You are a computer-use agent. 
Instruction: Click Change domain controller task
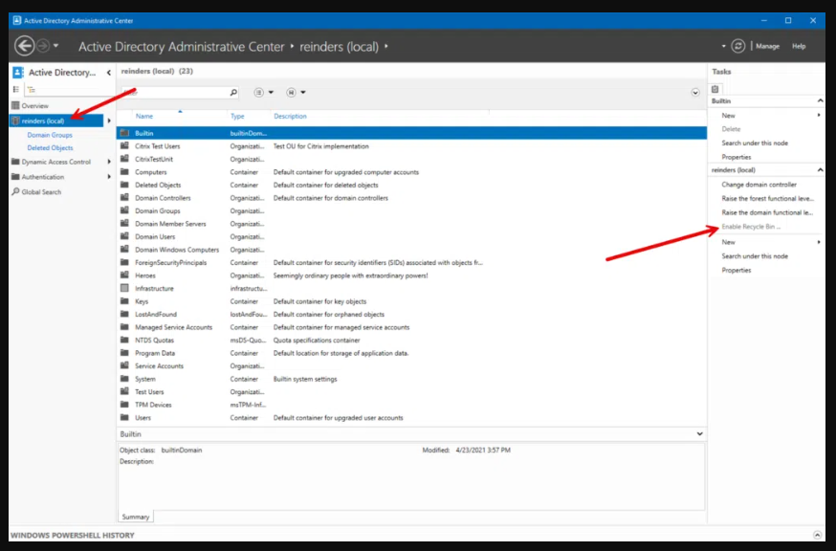pos(759,184)
